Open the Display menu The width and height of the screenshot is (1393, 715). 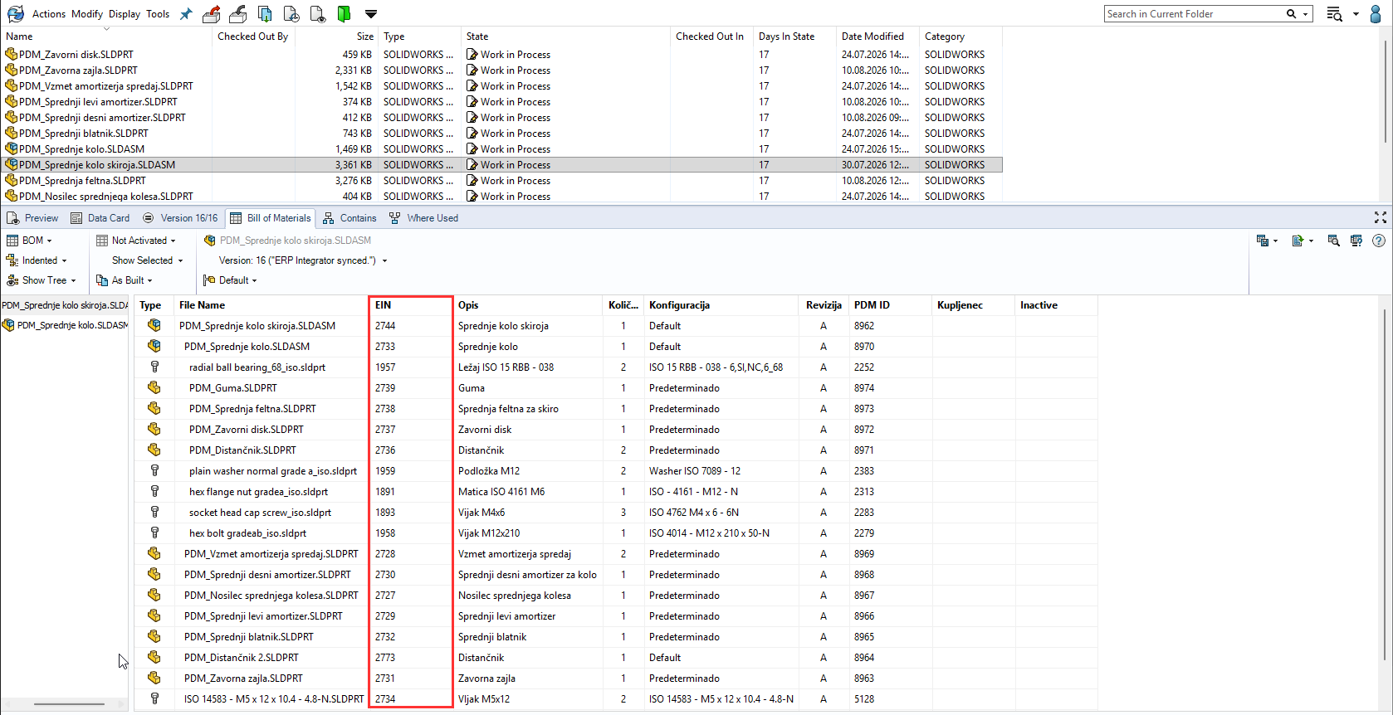125,14
